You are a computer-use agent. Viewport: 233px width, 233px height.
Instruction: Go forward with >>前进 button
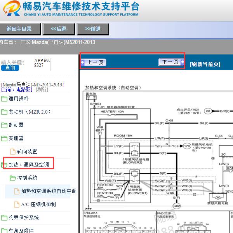[93, 29]
